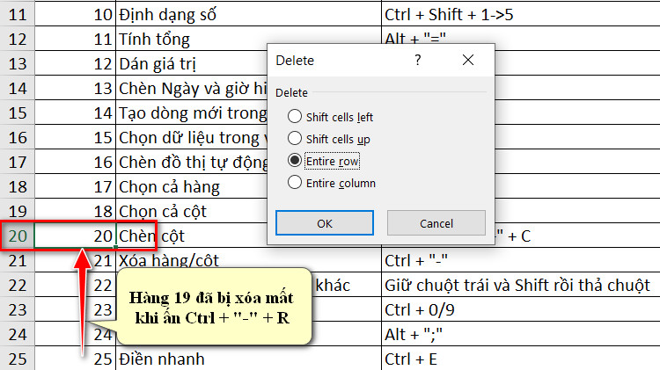Click the cell starting "Tạo dòng mới trong"
Screen dimensions: 660x370
192,113
